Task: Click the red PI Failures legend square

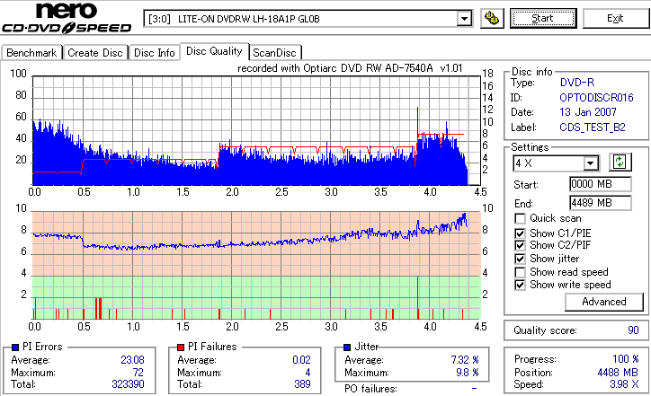Action: tap(181, 348)
